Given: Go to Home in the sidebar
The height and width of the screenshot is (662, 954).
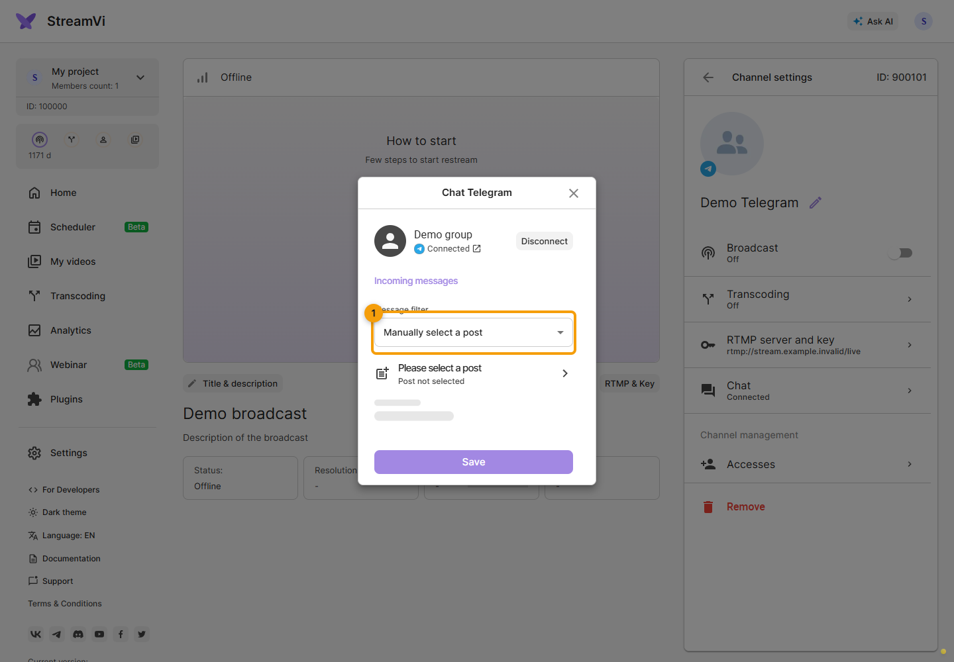Looking at the screenshot, I should (x=87, y=193).
